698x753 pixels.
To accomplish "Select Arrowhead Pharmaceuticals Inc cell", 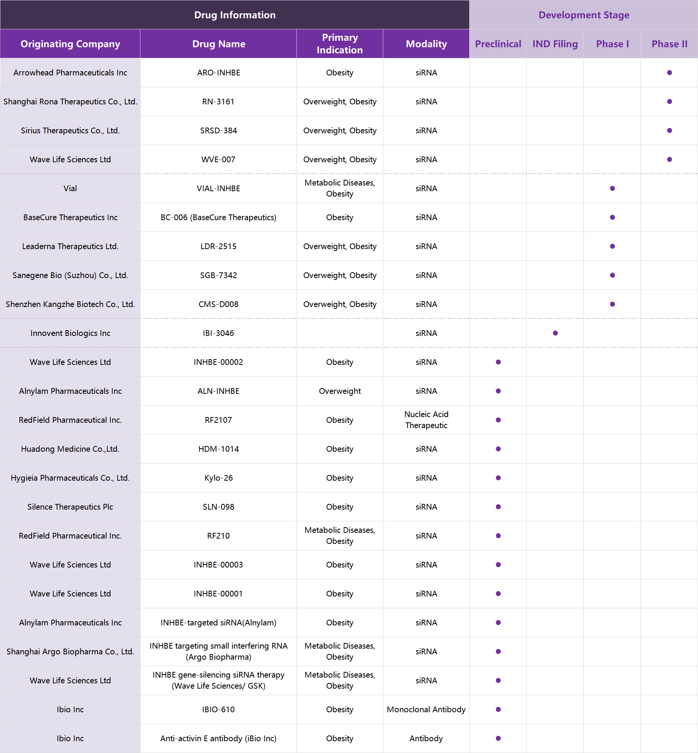I will point(70,73).
